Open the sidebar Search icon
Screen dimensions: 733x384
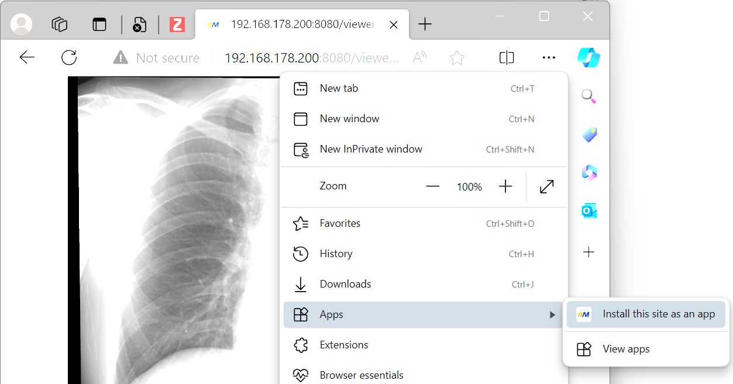[x=589, y=96]
